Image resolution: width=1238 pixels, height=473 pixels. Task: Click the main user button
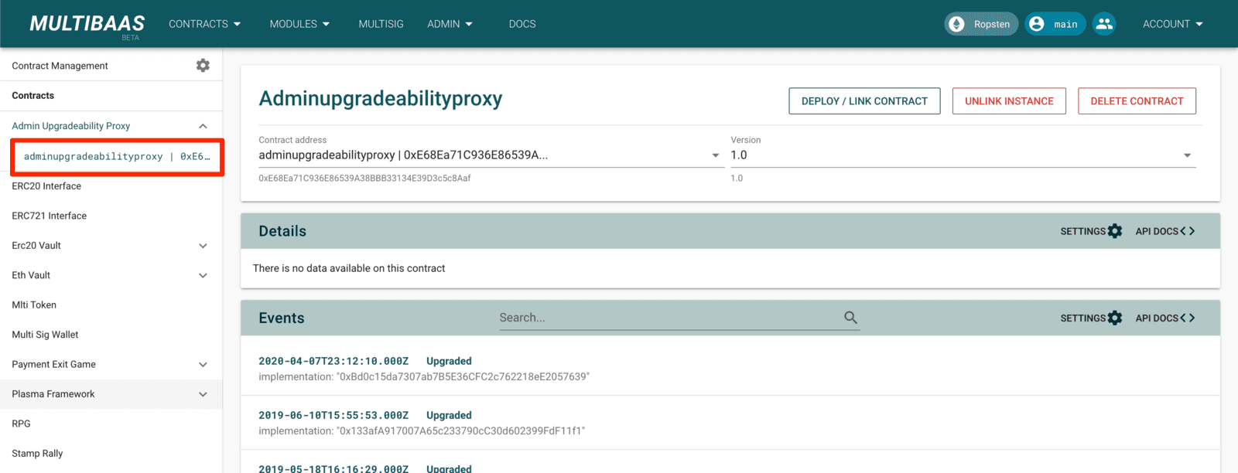[x=1055, y=24]
